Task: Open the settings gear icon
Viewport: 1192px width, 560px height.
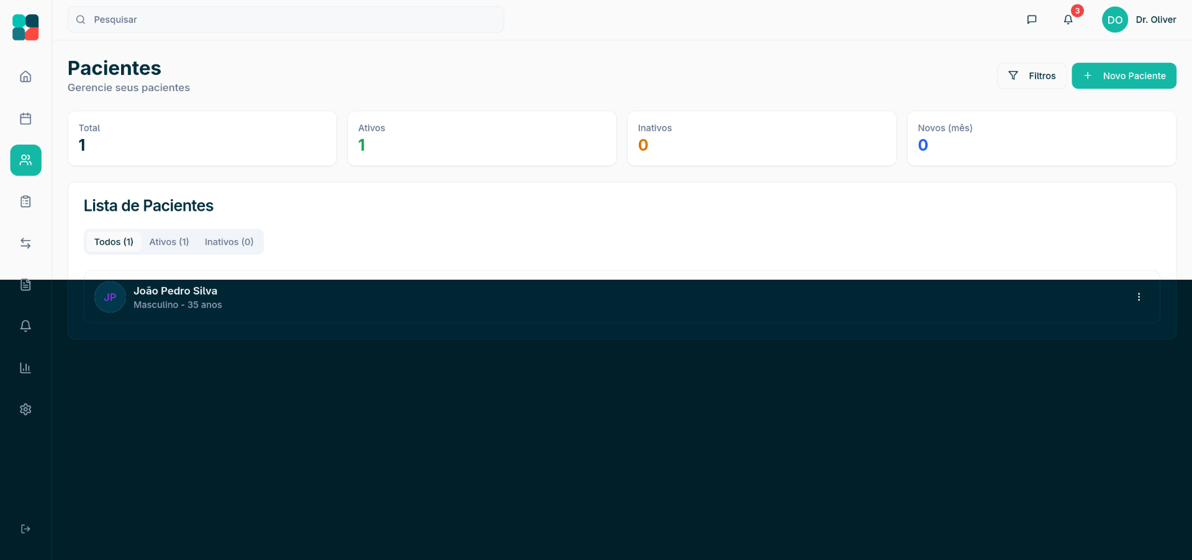Action: [25, 409]
